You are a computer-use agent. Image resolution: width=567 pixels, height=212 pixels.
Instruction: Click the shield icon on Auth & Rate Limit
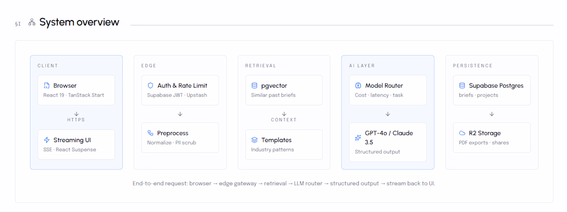pos(151,85)
